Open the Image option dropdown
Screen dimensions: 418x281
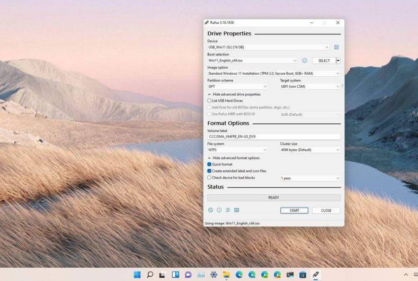pos(274,73)
